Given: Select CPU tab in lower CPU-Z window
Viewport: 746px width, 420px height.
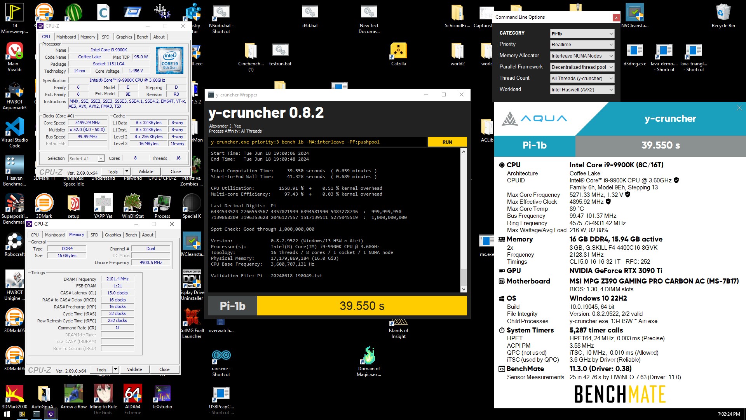Looking at the screenshot, I should 35,235.
